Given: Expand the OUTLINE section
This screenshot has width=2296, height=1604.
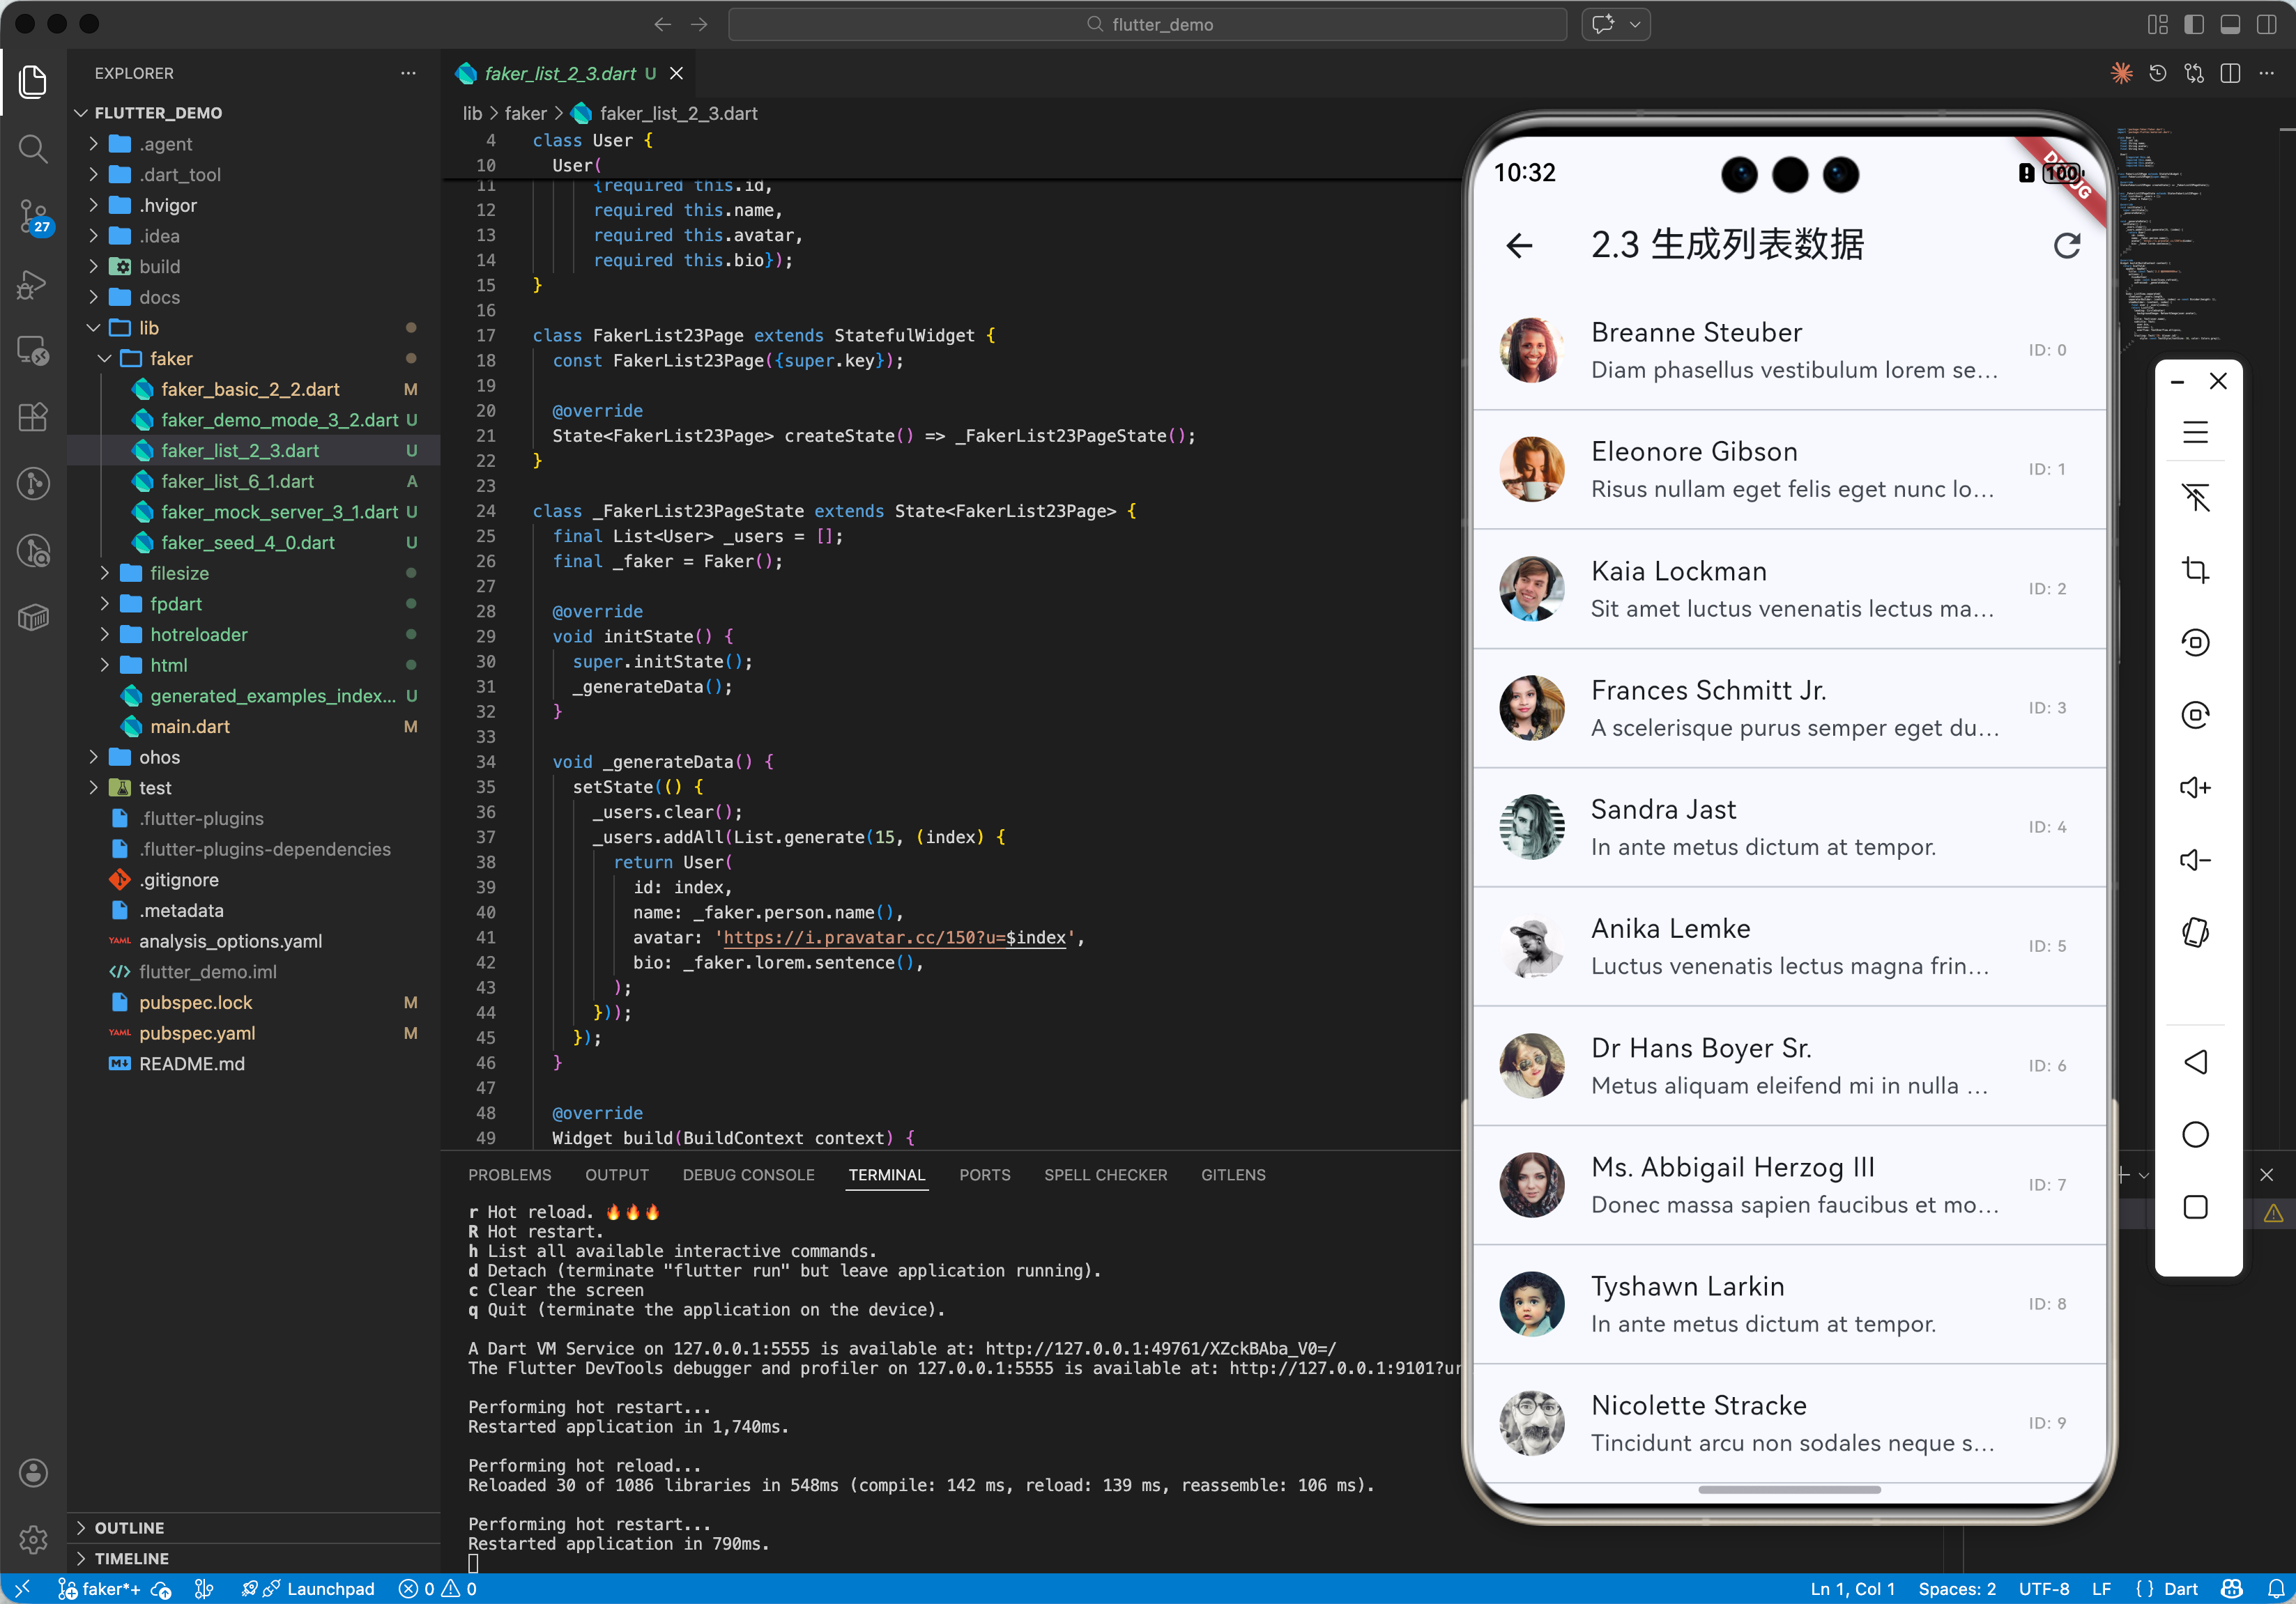Looking at the screenshot, I should click(x=129, y=1527).
